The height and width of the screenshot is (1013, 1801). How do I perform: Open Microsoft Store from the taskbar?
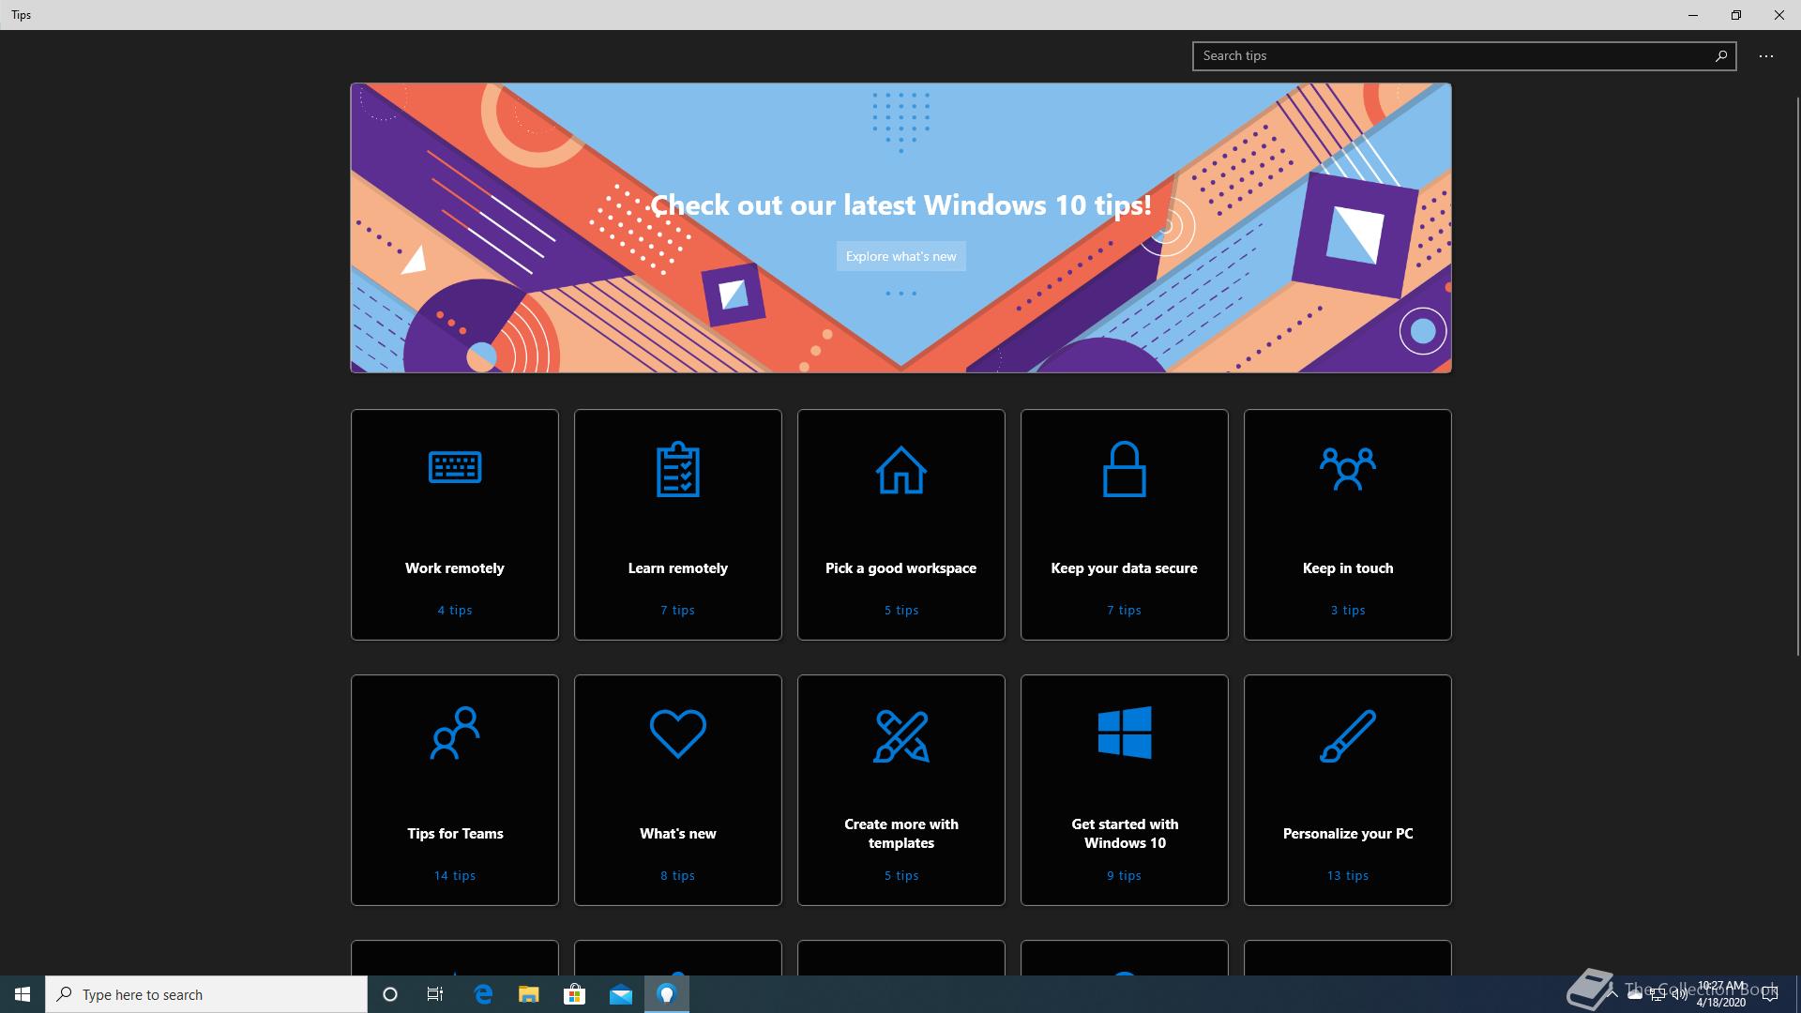pos(574,994)
